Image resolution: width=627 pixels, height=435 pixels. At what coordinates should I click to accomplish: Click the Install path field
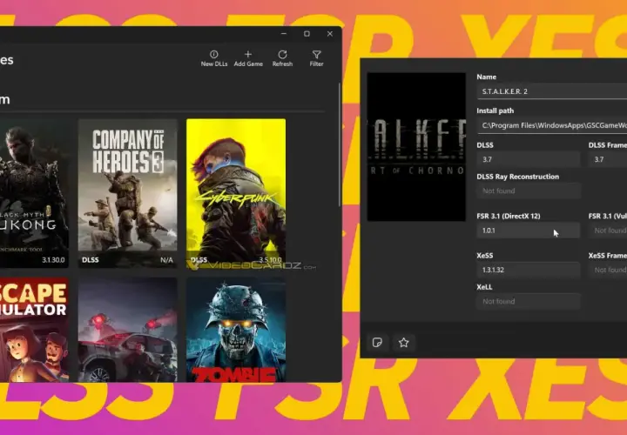click(552, 125)
